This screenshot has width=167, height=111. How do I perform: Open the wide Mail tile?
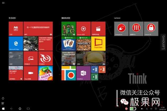[38, 29]
